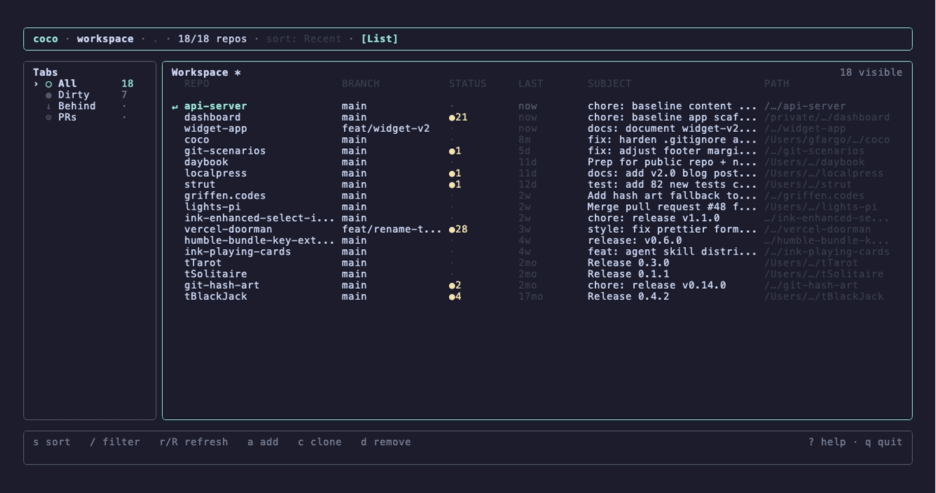This screenshot has width=936, height=493.
Task: Click the / filter shortcut
Action: point(115,442)
